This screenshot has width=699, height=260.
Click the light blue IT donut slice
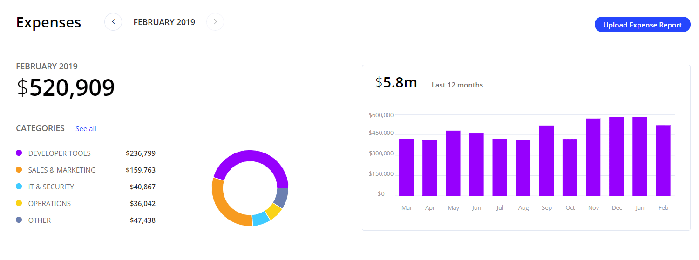(x=261, y=219)
